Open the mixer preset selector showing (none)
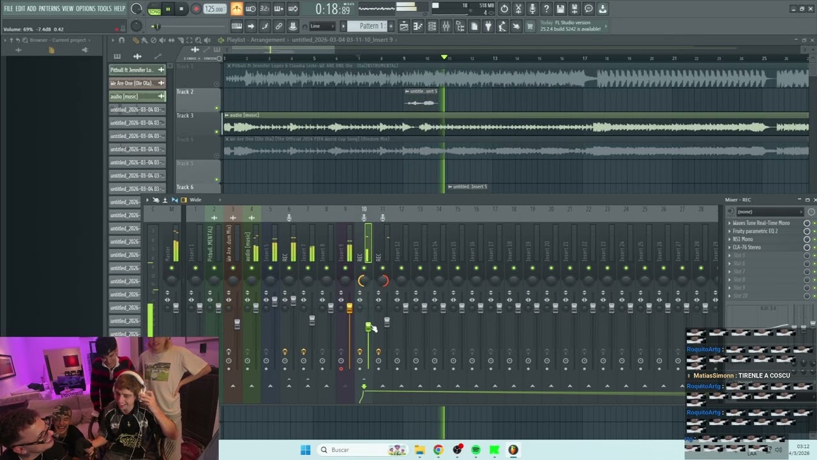Screen dimensions: 817x460 point(769,211)
